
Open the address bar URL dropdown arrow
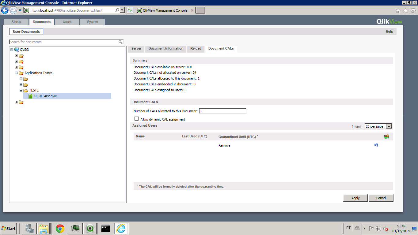(123, 10)
